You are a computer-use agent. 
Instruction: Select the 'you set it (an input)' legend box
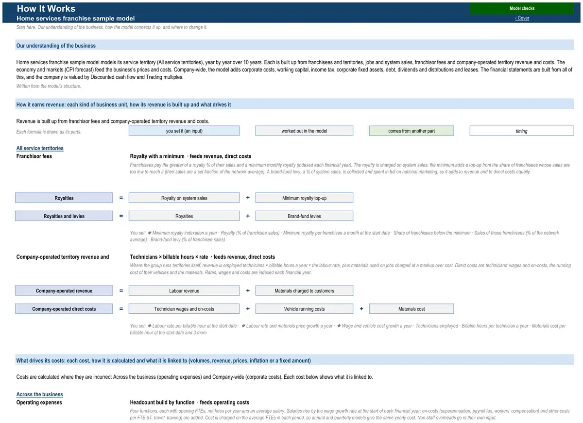pyautogui.click(x=184, y=131)
